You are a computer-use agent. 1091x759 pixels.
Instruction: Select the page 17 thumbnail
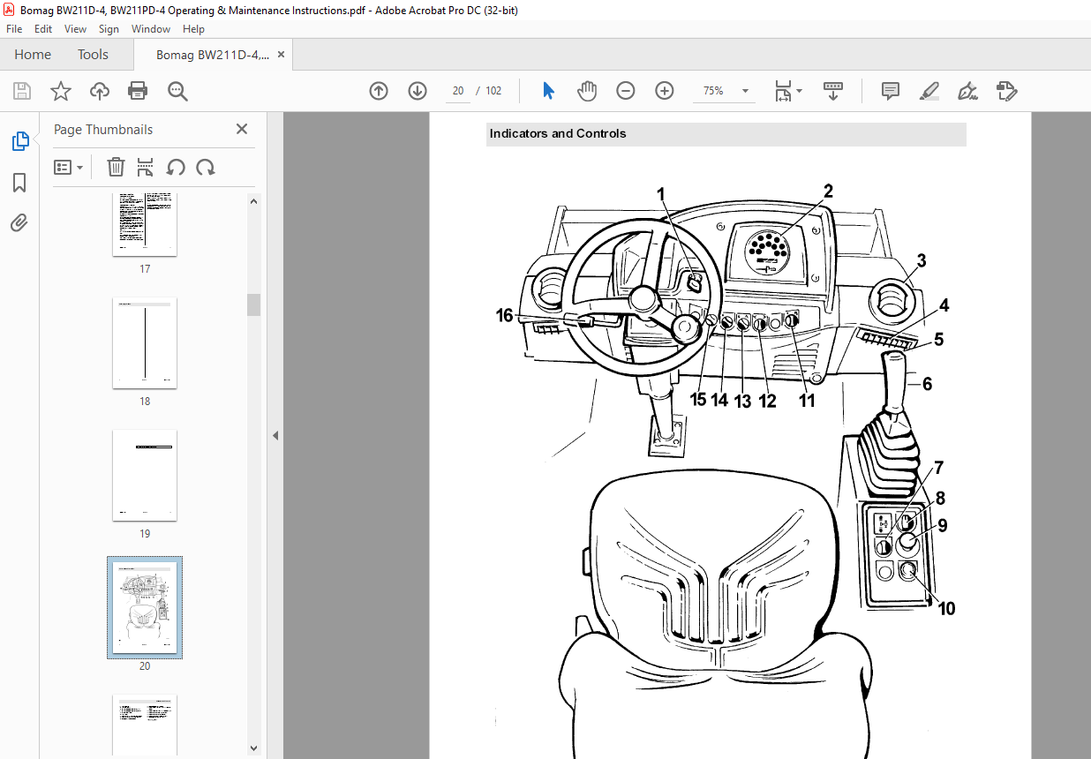click(145, 224)
